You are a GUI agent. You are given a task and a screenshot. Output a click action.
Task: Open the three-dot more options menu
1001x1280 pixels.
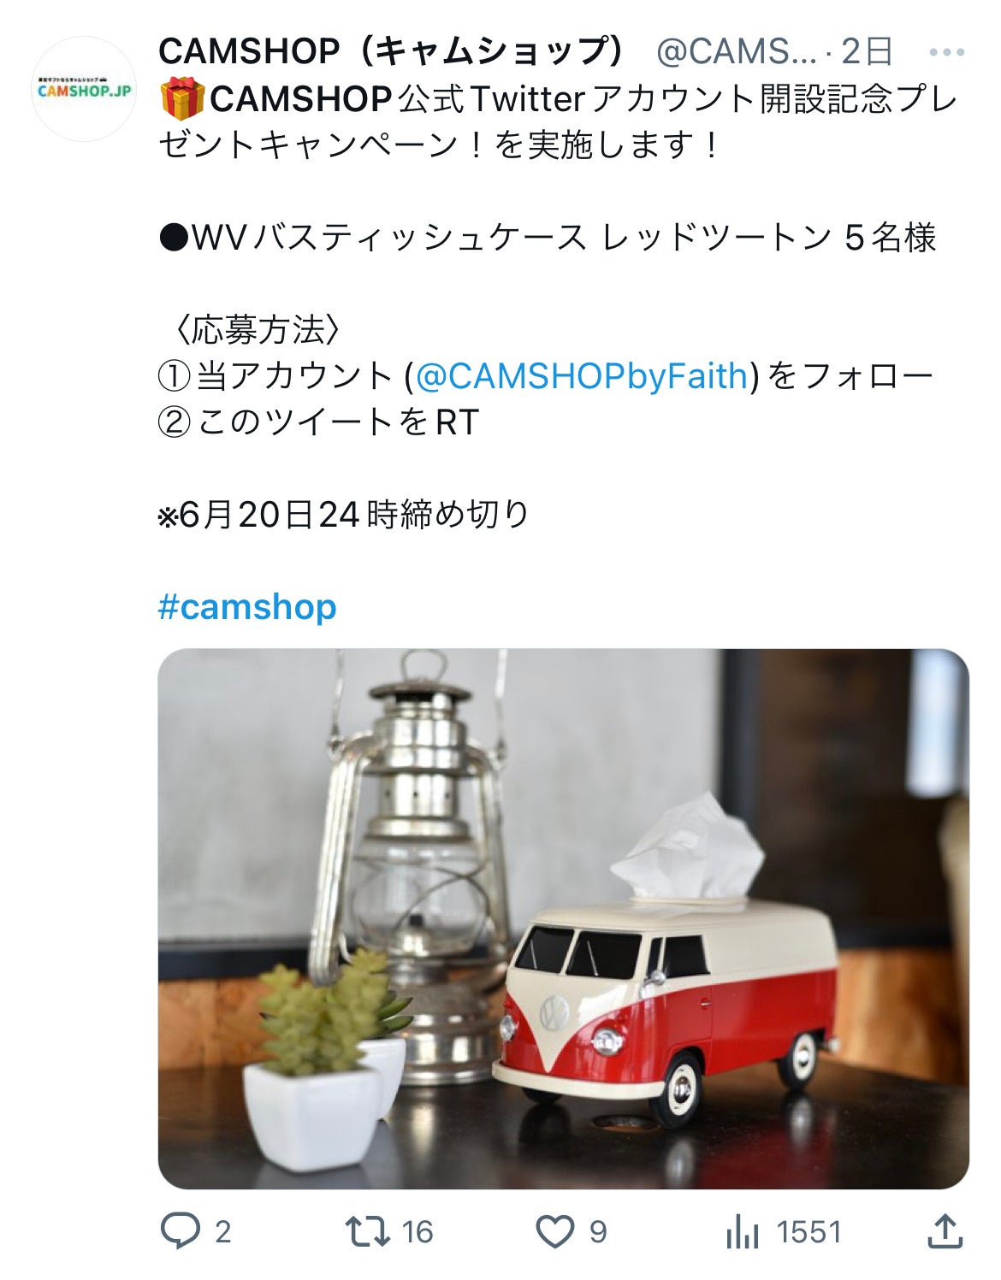(x=946, y=52)
